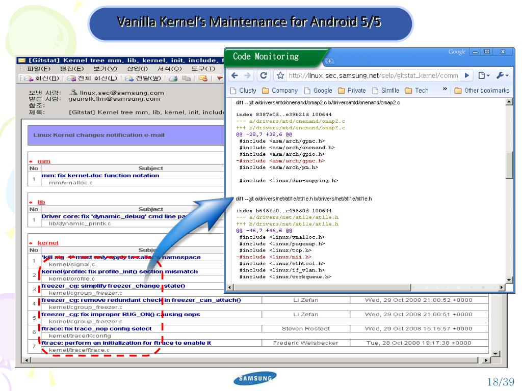
Task: Open the Clusty bookmark
Action: click(x=243, y=91)
